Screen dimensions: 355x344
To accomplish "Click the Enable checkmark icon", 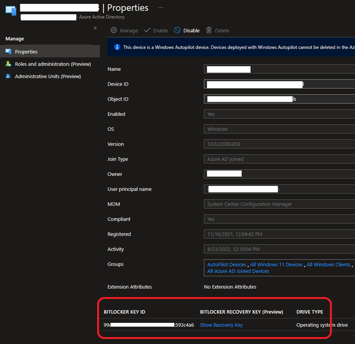I will pos(147,30).
